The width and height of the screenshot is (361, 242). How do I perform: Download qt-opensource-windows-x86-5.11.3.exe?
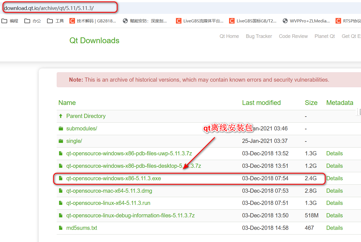[113, 178]
